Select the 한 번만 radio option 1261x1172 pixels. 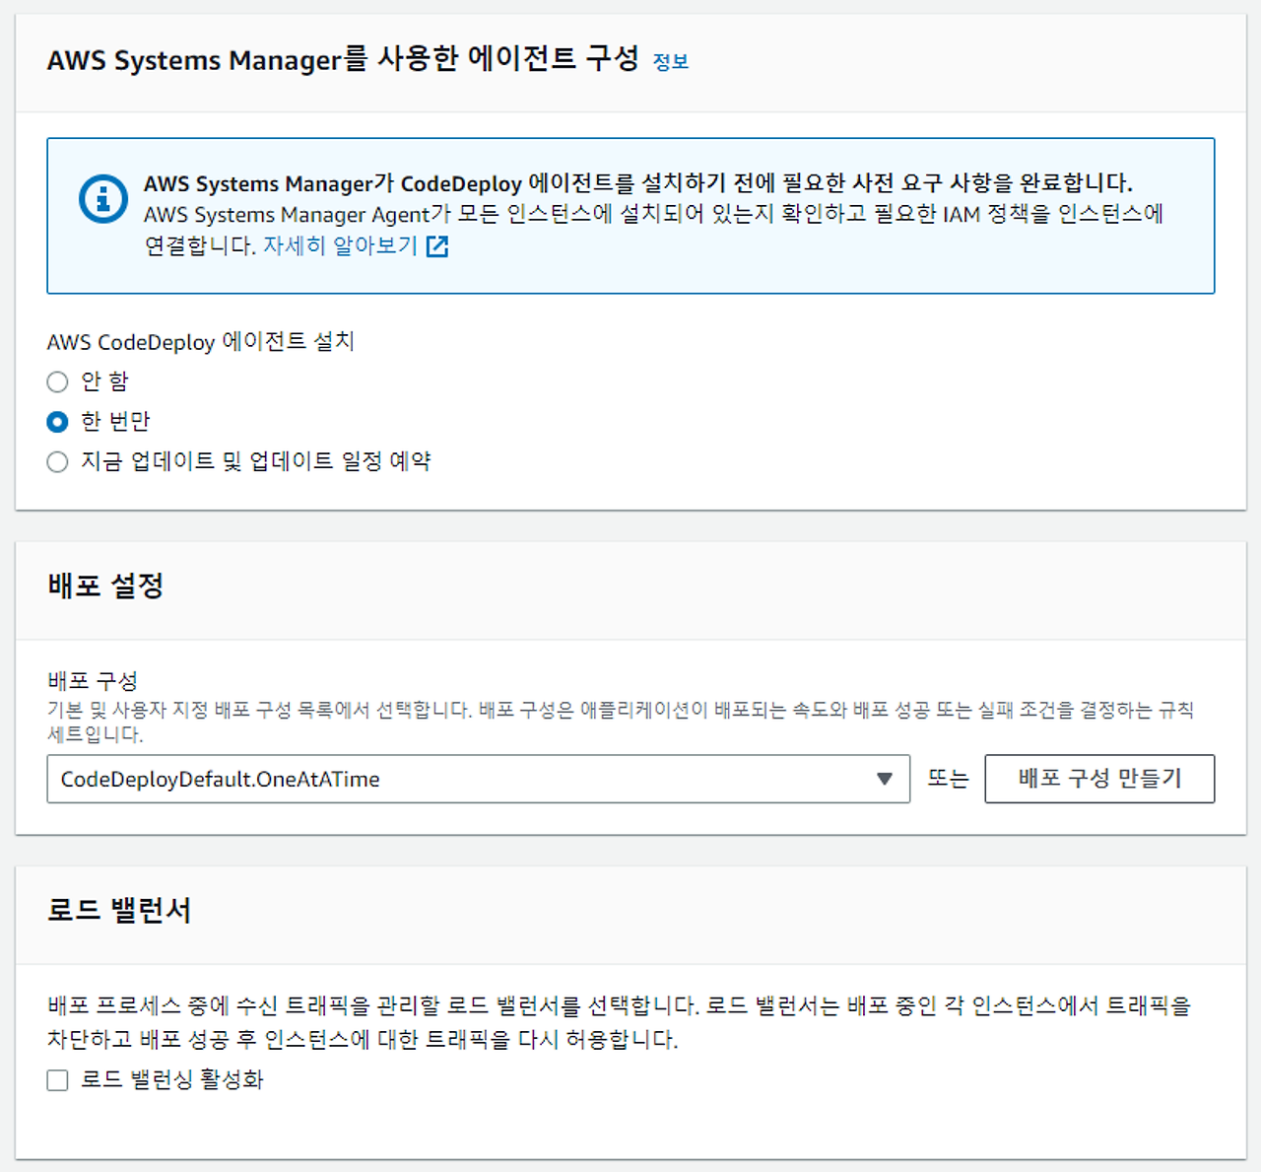coord(57,421)
